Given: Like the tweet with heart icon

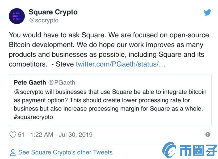Looking at the screenshot, I should (x=13, y=134).
